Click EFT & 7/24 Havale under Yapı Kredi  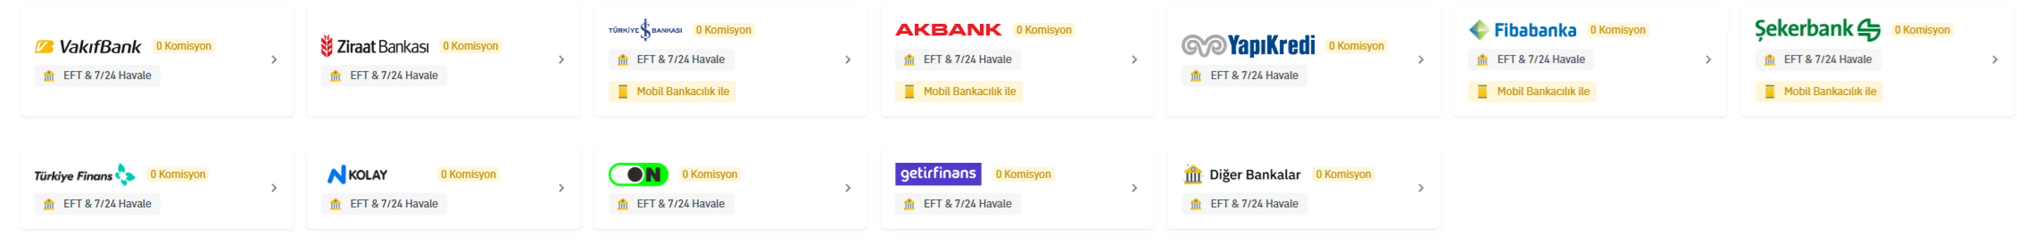coord(1253,76)
